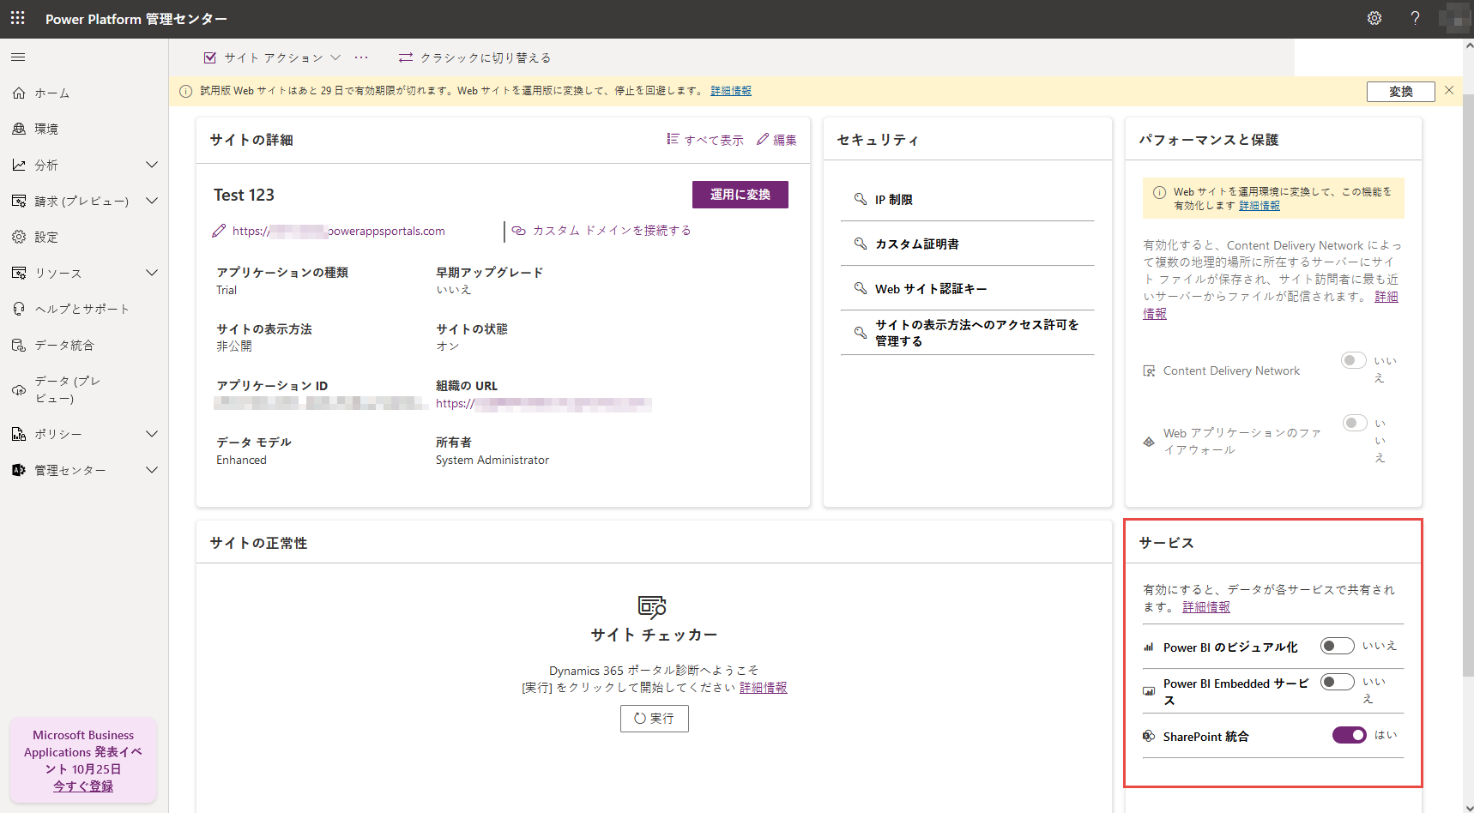Click the Web サイト認証キー key icon
The image size is (1474, 813).
pos(861,288)
